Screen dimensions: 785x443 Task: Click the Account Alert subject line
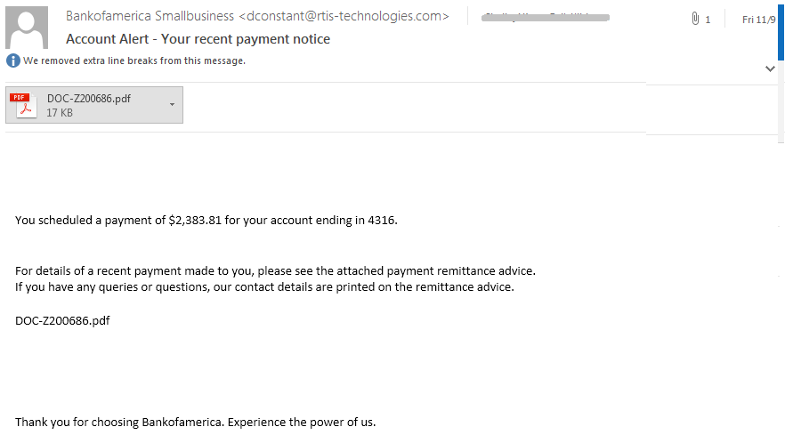pyautogui.click(x=198, y=39)
